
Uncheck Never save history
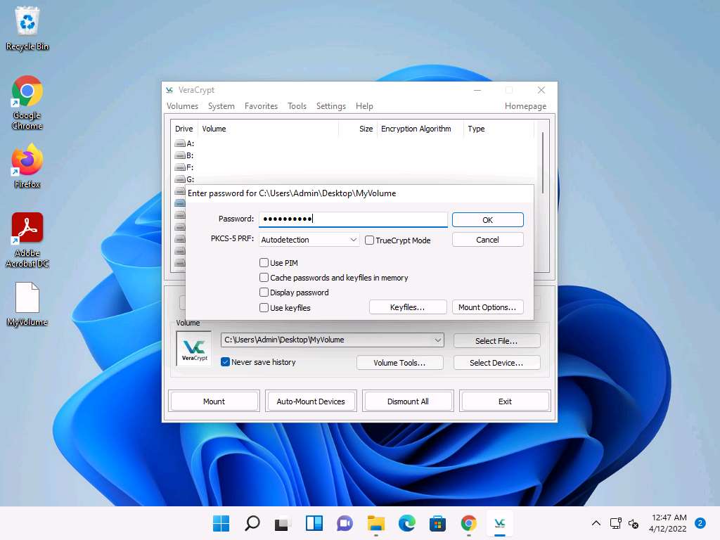(x=226, y=362)
